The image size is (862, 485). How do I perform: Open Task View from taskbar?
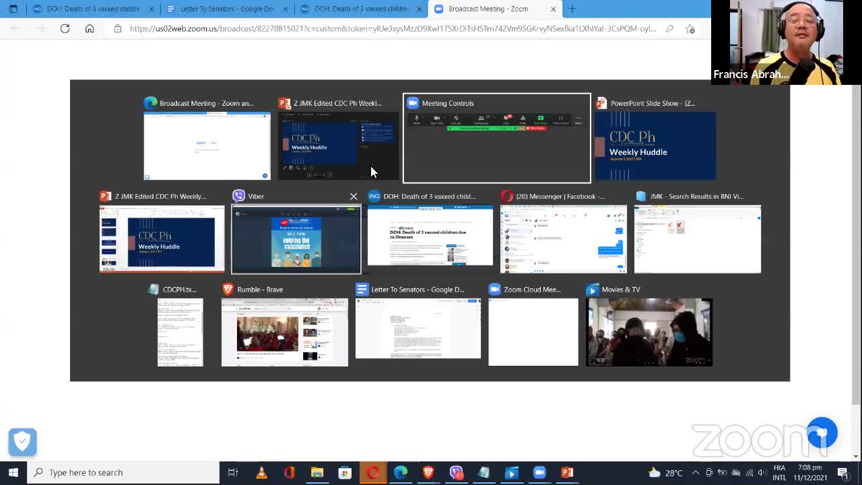(x=233, y=472)
